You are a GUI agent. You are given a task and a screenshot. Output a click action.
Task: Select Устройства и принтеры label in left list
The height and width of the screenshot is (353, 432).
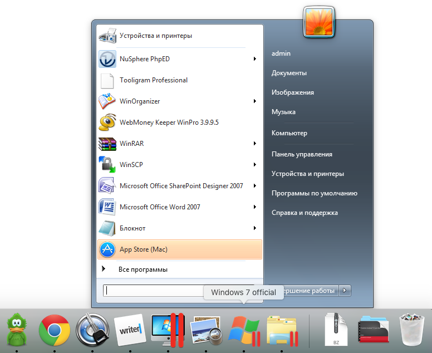tap(156, 36)
